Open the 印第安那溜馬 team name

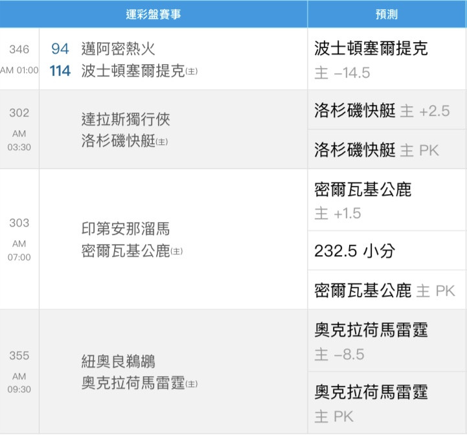(126, 229)
